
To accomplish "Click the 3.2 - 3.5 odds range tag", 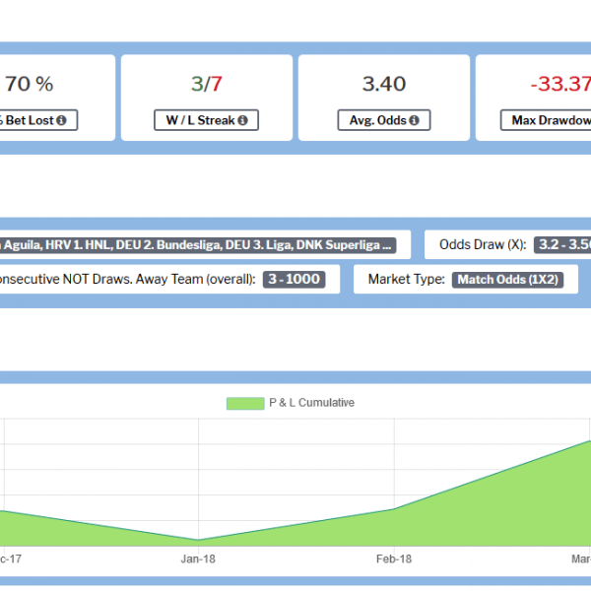I will pyautogui.click(x=562, y=244).
